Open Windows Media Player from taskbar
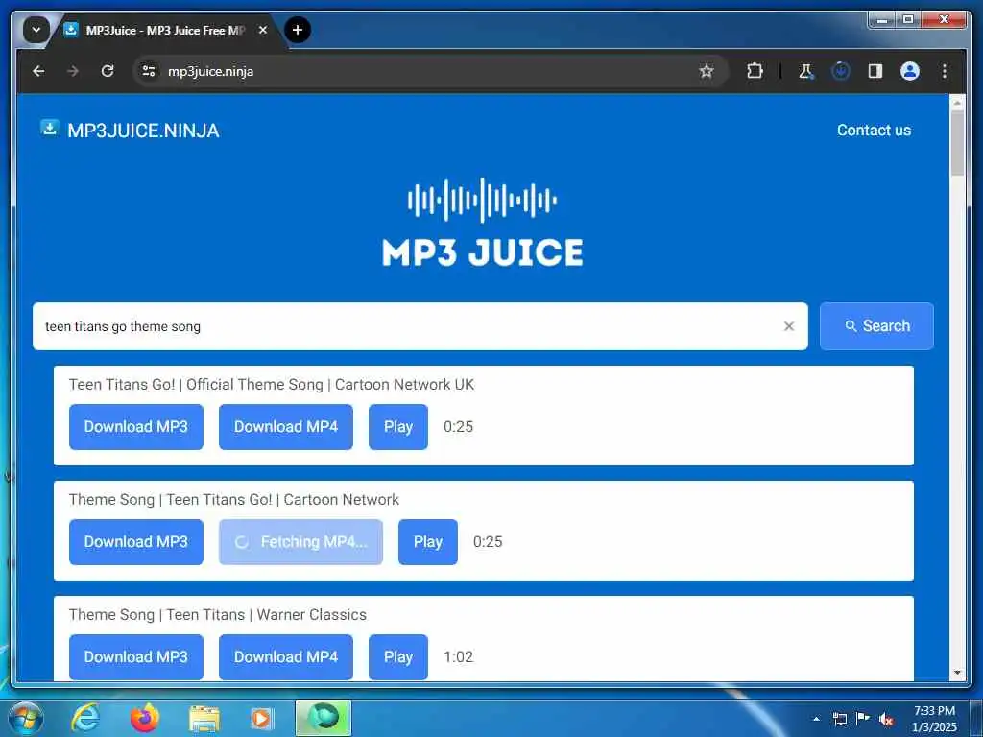Screen dimensions: 983x737 261,719
